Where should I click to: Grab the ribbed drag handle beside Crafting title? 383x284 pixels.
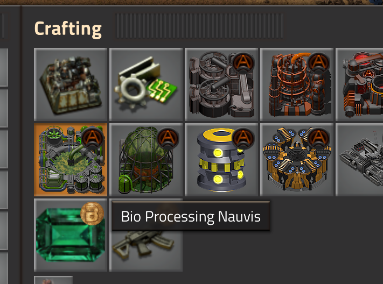point(199,26)
